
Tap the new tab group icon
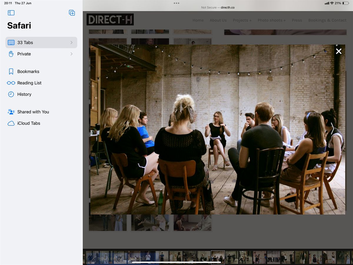point(72,13)
